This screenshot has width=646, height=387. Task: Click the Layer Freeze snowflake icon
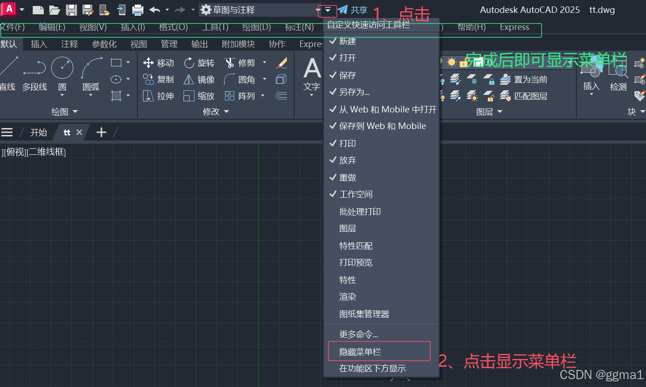472,79
